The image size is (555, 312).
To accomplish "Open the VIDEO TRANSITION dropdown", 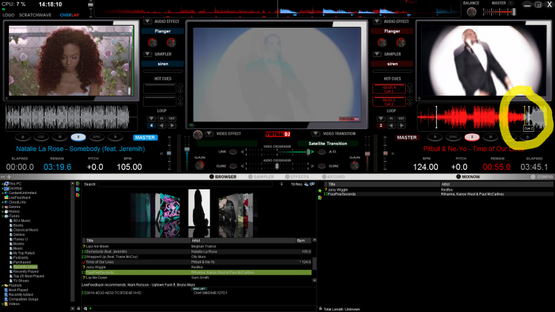I will click(316, 134).
